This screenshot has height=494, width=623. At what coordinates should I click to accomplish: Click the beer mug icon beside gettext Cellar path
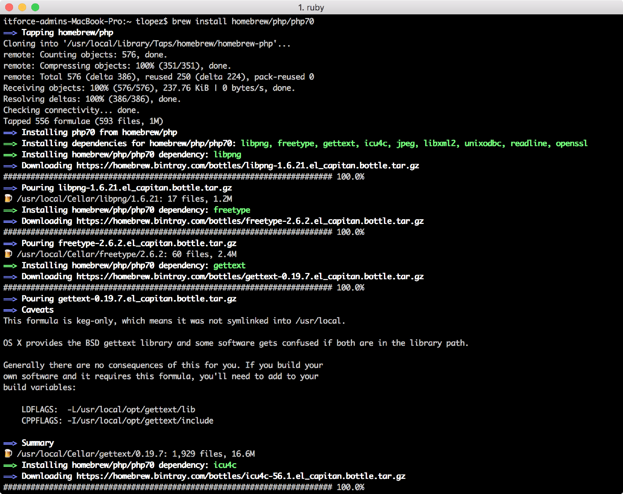point(8,454)
